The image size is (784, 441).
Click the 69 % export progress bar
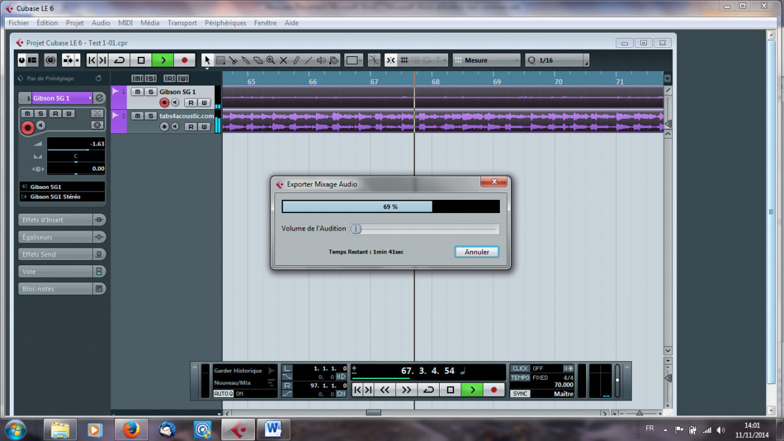pos(391,206)
